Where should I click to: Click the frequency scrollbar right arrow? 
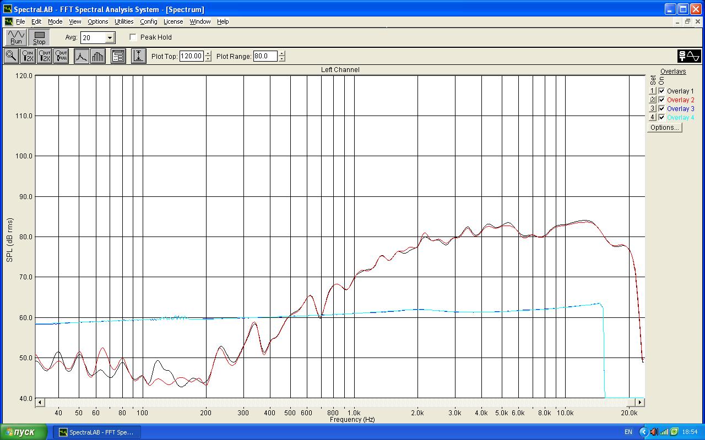coord(641,403)
